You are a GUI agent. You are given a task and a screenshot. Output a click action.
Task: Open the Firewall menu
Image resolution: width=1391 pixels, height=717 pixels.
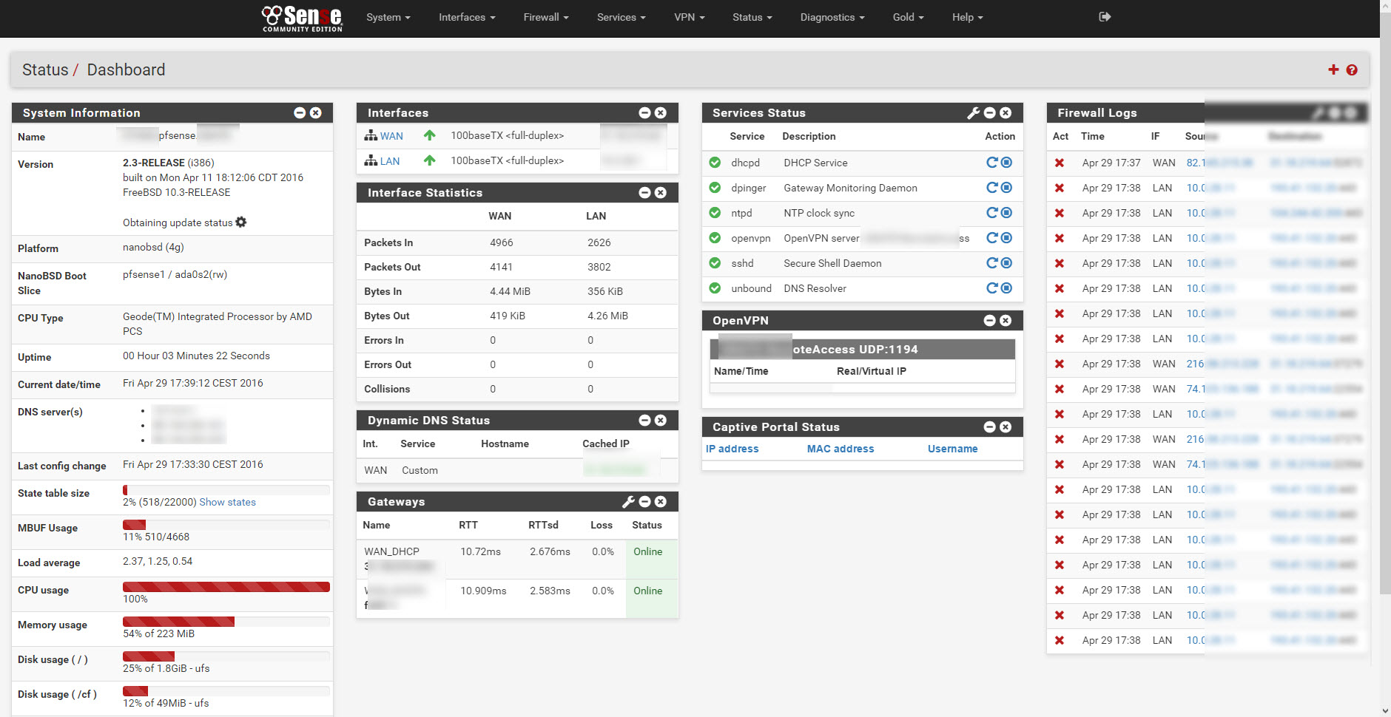coord(545,17)
